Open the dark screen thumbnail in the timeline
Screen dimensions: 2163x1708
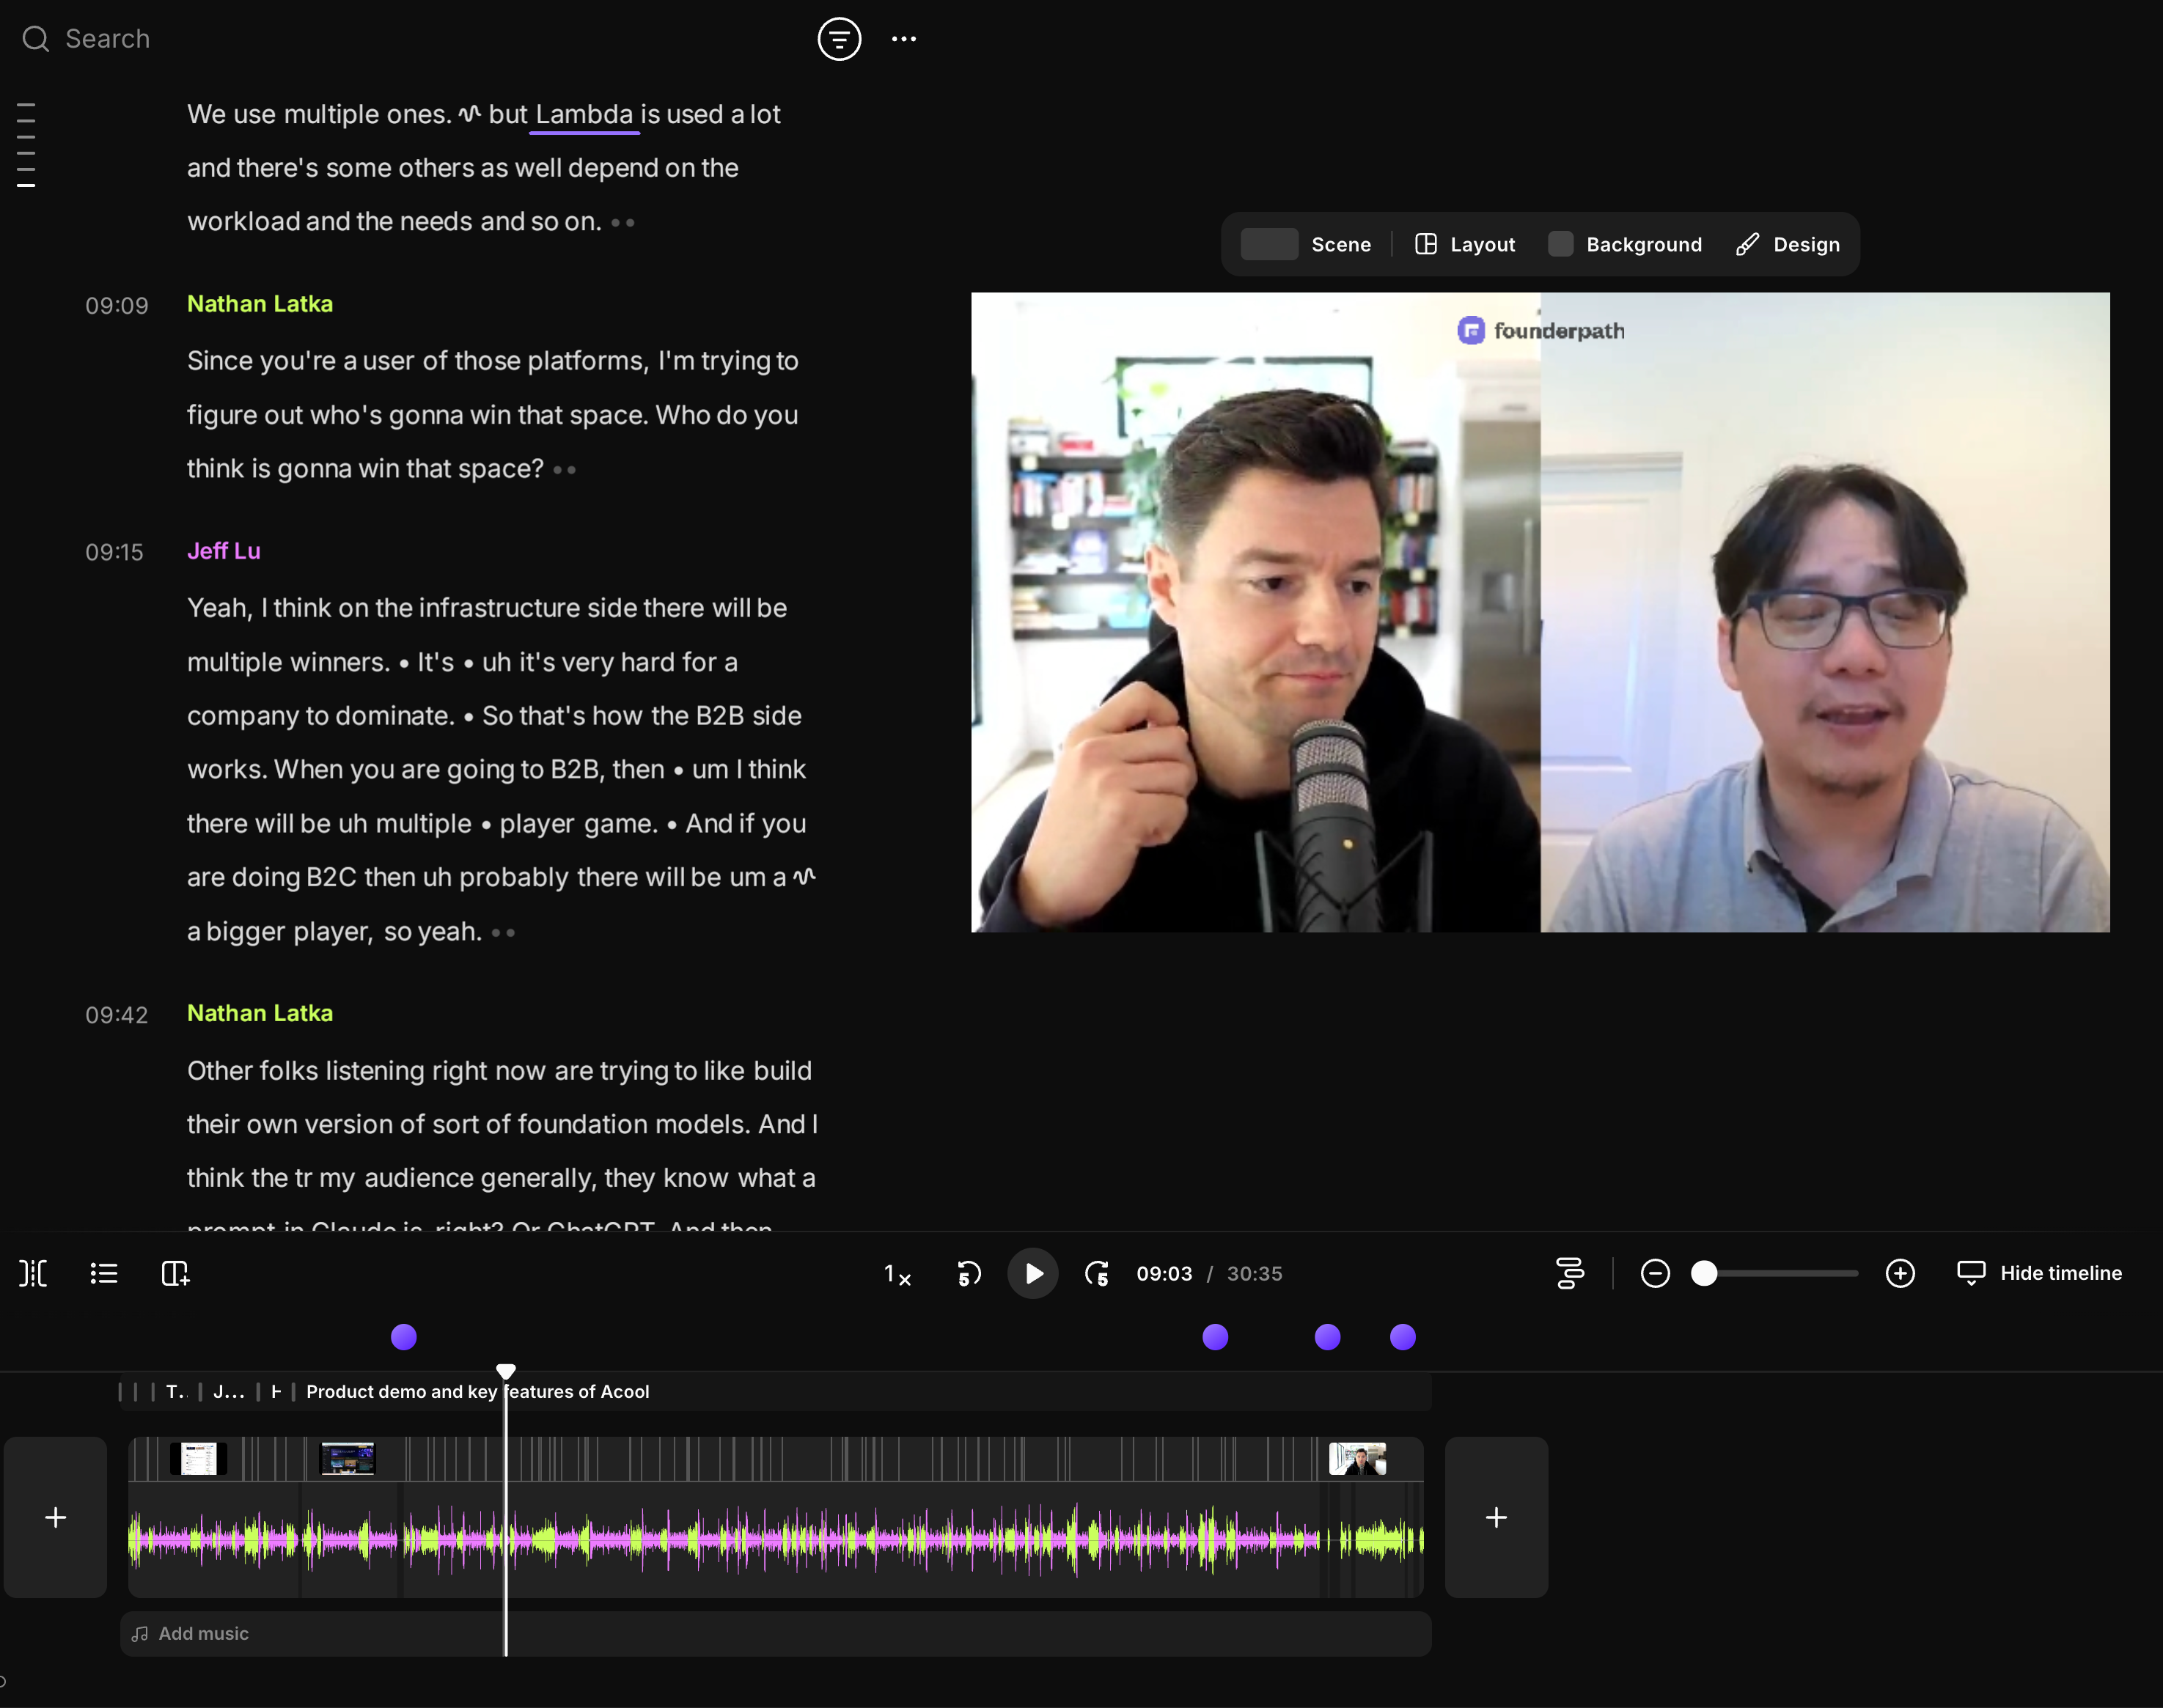click(347, 1459)
